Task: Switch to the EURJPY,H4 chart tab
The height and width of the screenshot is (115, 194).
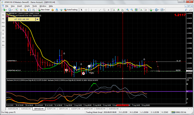Action: (x=51, y=109)
